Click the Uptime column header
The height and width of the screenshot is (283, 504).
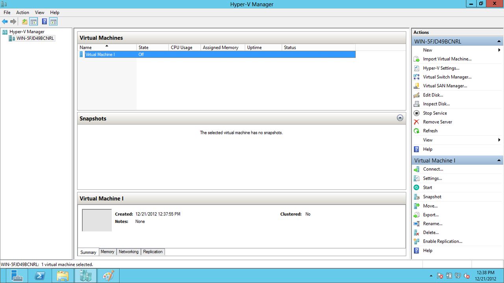point(263,48)
